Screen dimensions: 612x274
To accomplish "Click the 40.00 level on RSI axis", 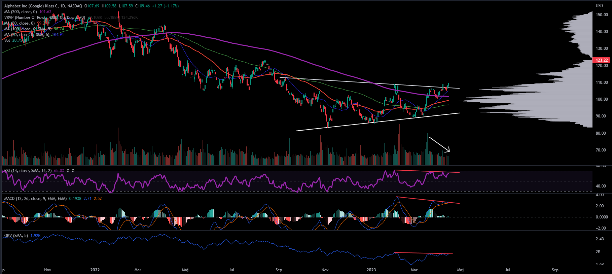I will (x=601, y=186).
